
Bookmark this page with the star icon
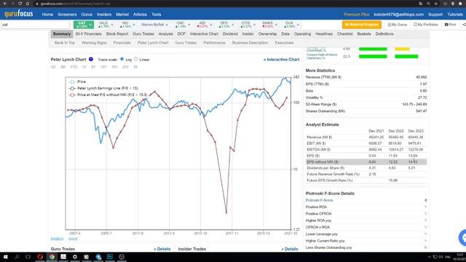coord(436,4)
